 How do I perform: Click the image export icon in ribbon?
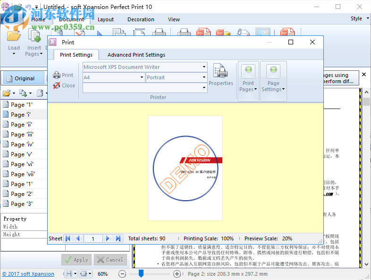[263, 32]
